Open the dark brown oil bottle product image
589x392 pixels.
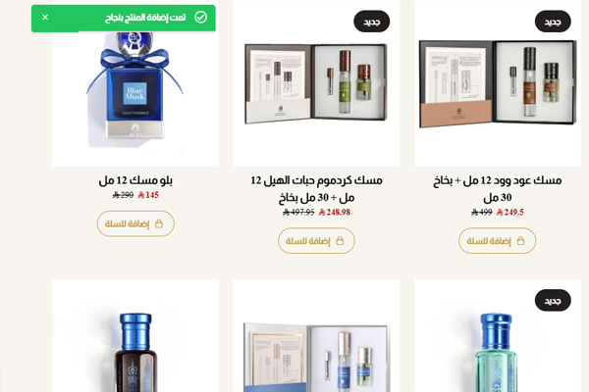[x=135, y=336]
